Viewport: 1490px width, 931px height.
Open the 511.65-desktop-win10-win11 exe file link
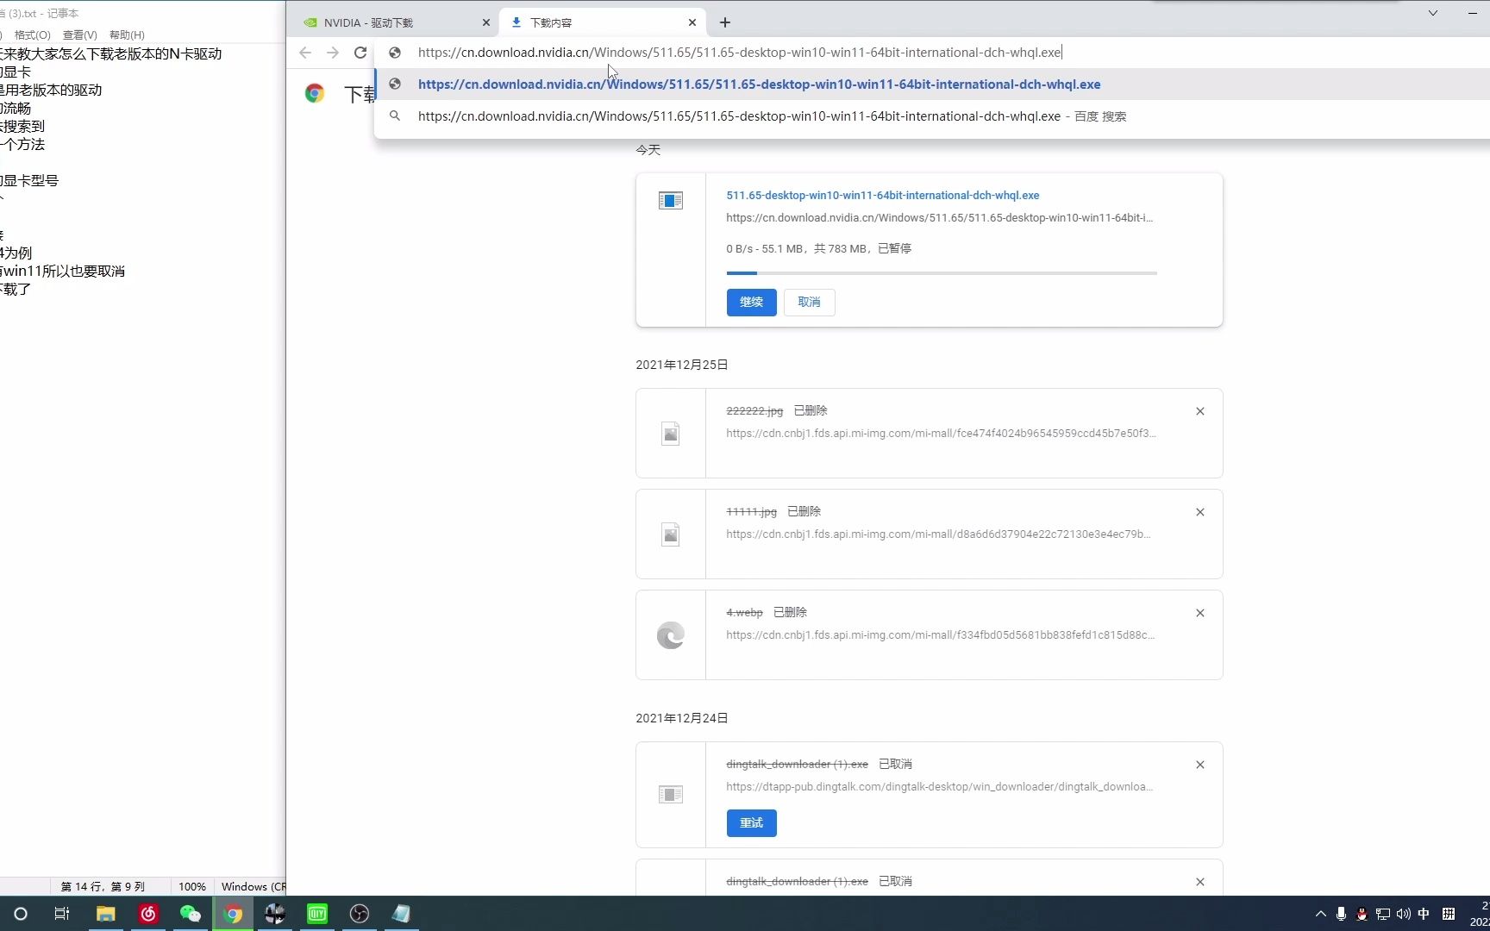(x=882, y=196)
